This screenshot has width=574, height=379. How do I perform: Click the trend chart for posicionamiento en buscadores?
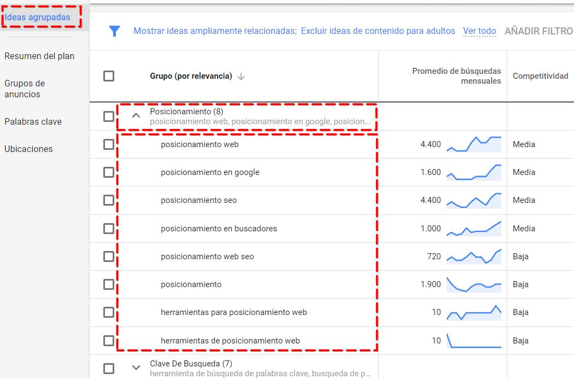coord(473,229)
